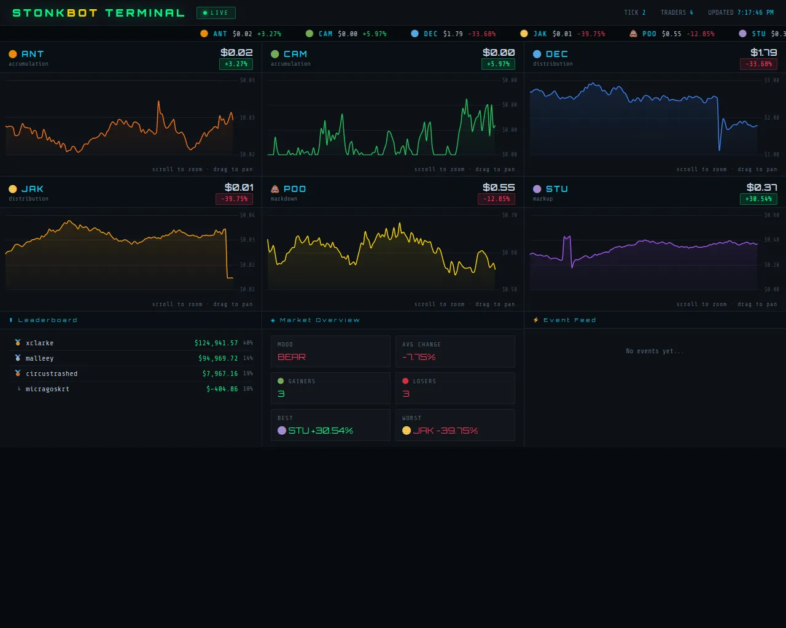This screenshot has height=628, width=786.
Task: Click the BEST STU +30.54% tile
Action: (x=330, y=425)
